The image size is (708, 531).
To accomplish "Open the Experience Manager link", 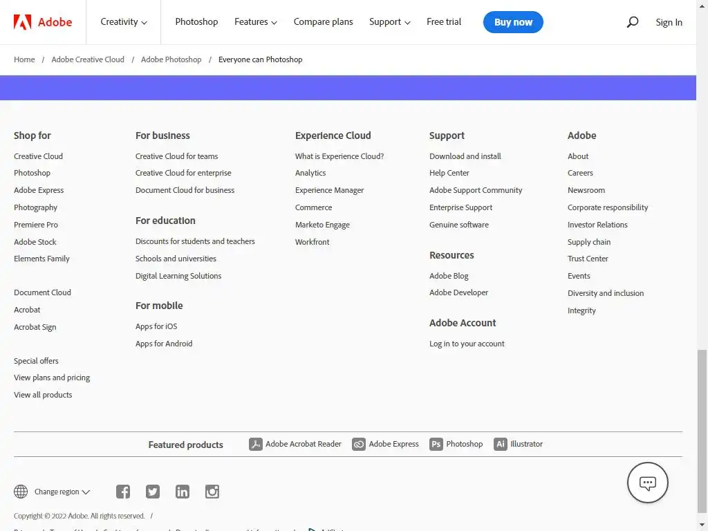I will (x=330, y=190).
